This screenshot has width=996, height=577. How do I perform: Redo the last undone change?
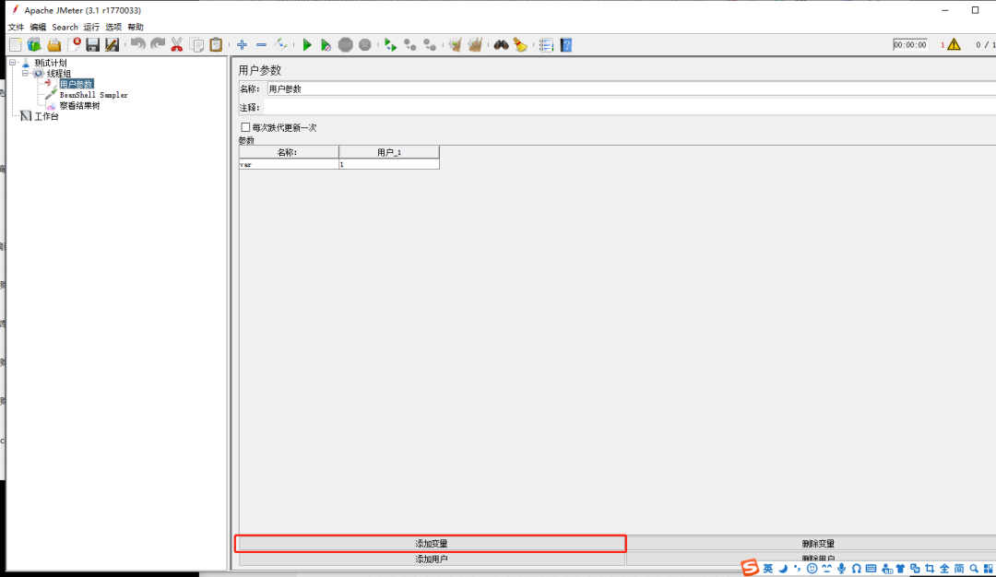(158, 44)
